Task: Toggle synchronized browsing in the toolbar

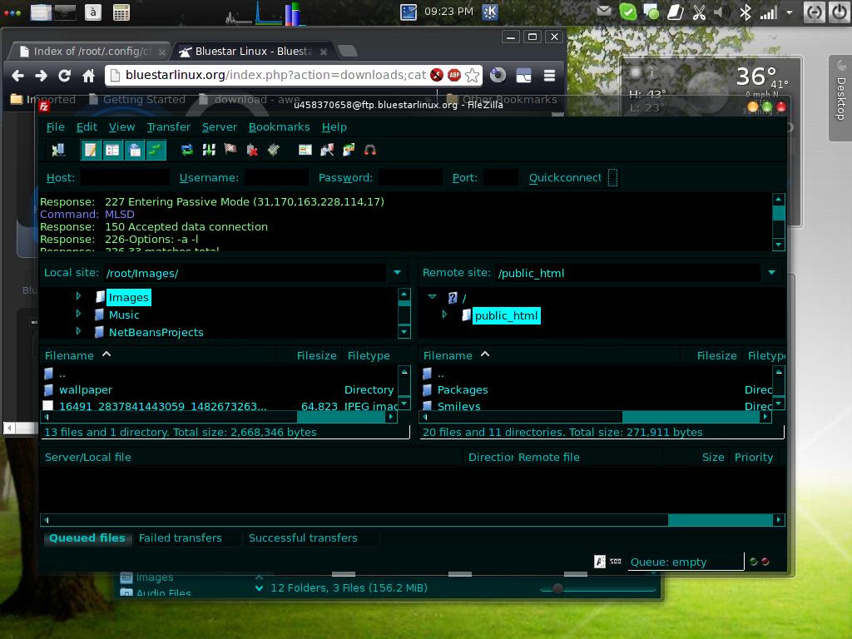Action: click(x=349, y=150)
